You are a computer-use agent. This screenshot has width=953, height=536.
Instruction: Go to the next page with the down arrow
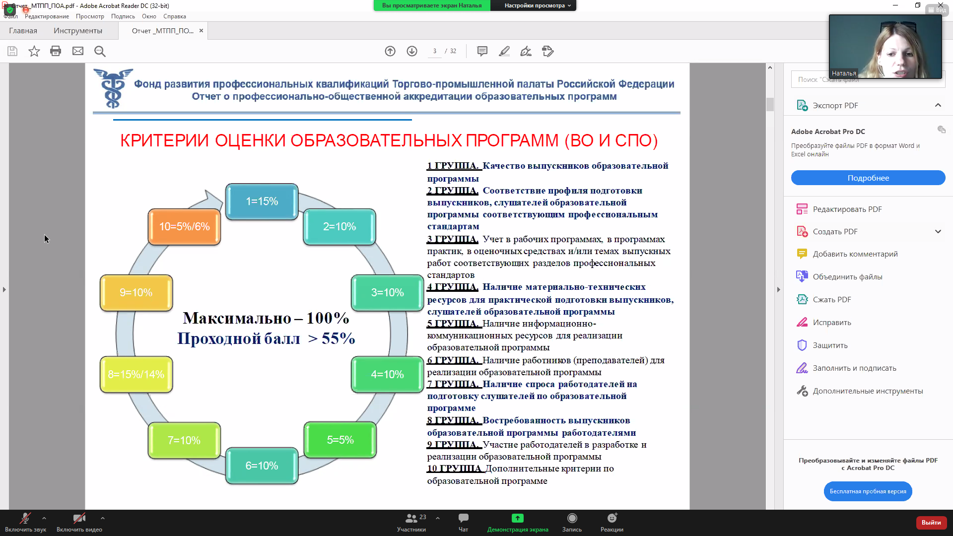[x=412, y=51]
